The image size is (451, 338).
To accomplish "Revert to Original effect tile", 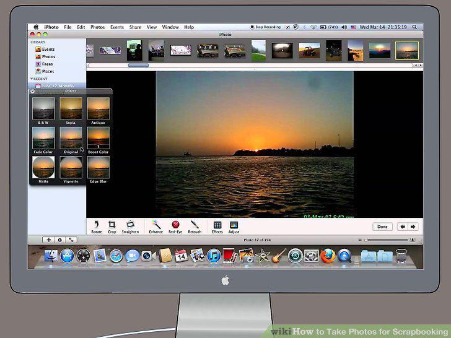I will tap(71, 141).
